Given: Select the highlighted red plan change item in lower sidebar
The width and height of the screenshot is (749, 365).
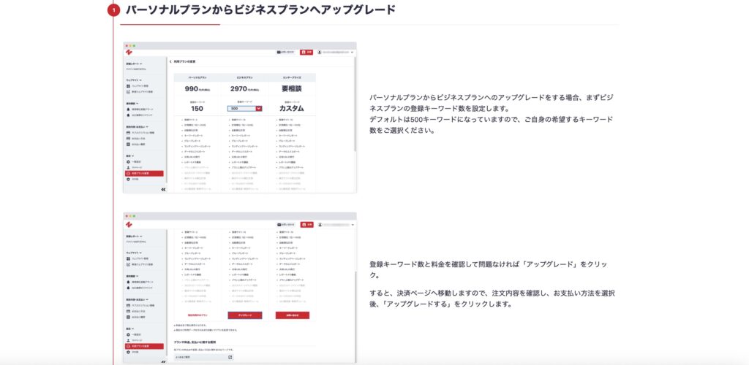Looking at the screenshot, I should point(144,345).
